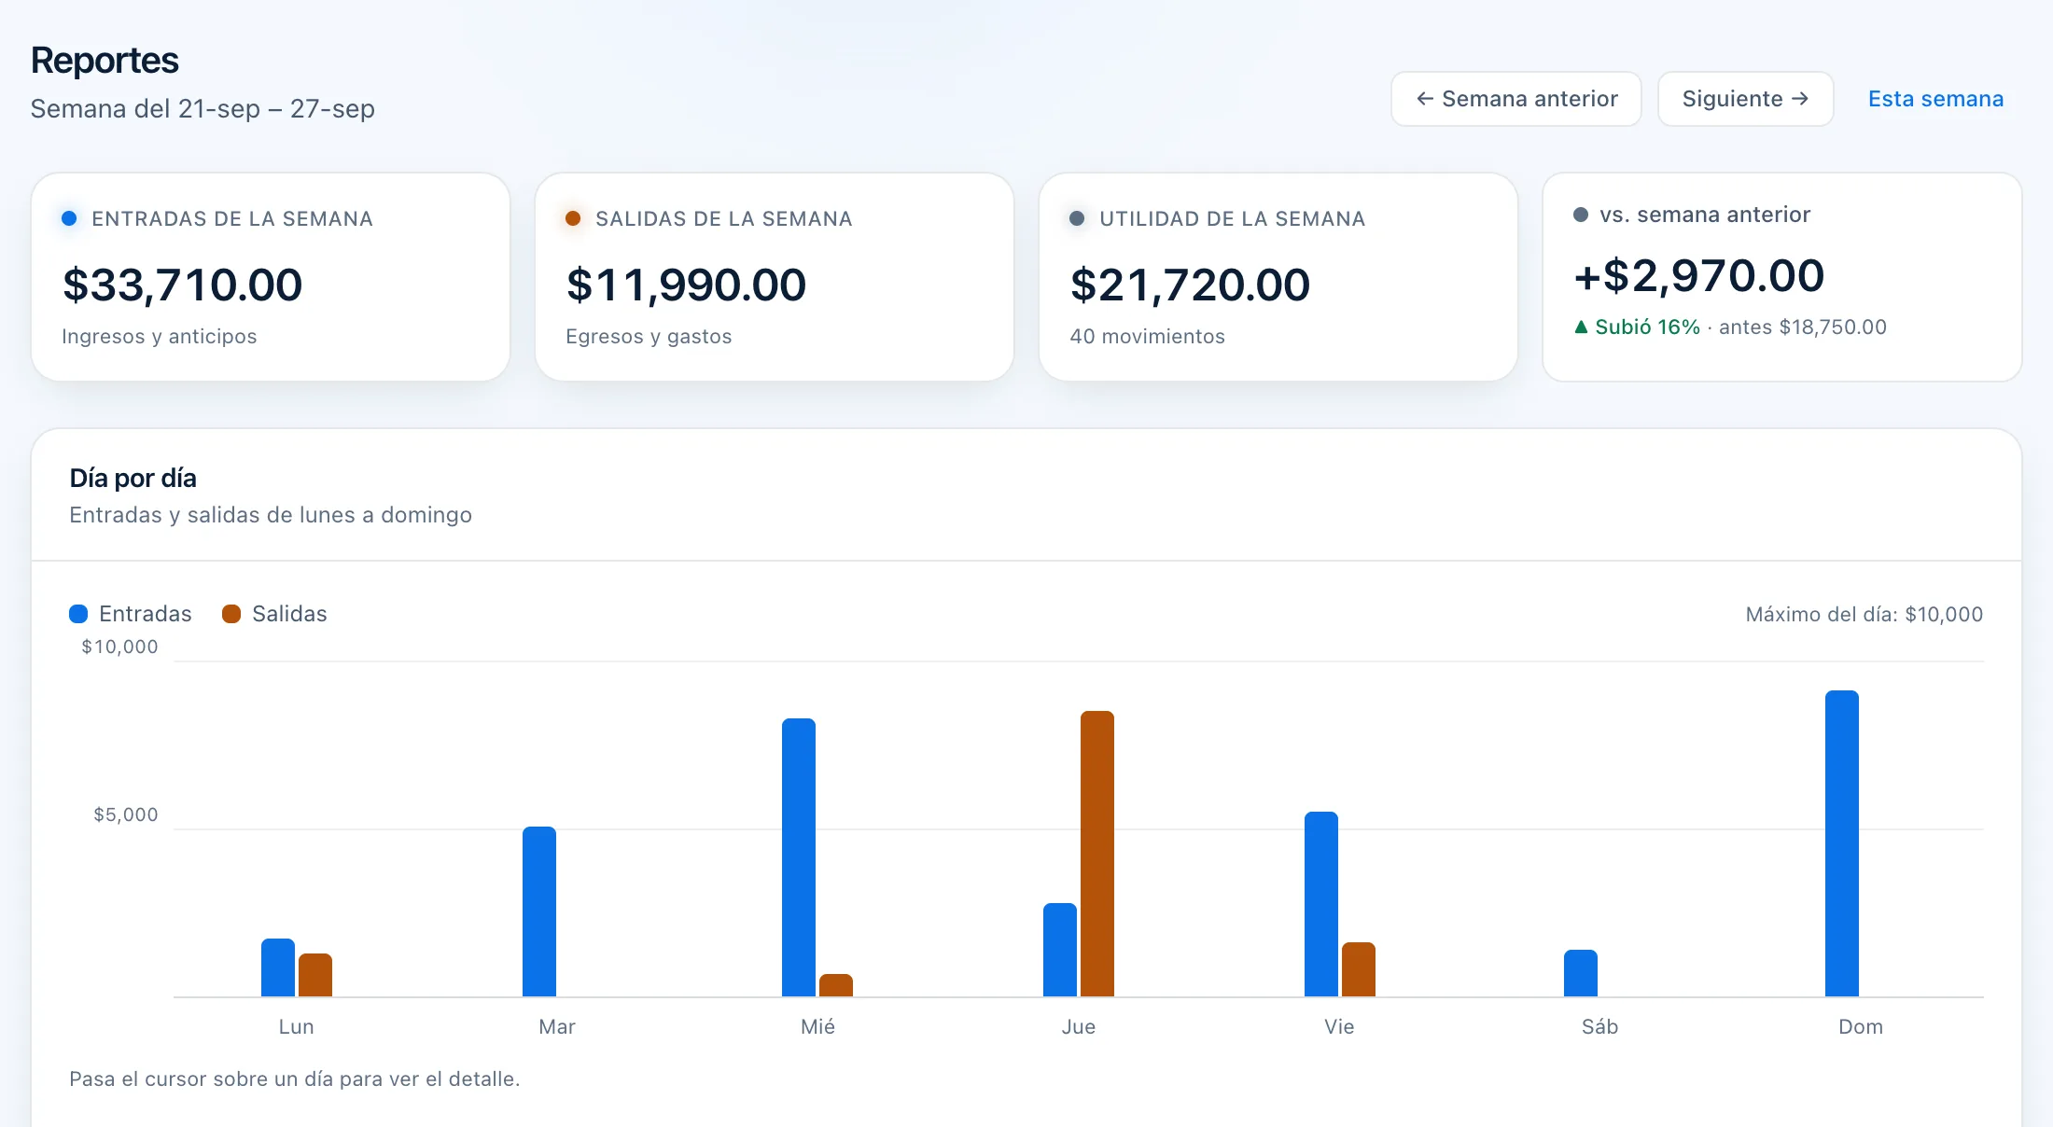Screen dimensions: 2053x1127
Task: Select the Jue blue Entradas bar
Action: pos(1060,950)
